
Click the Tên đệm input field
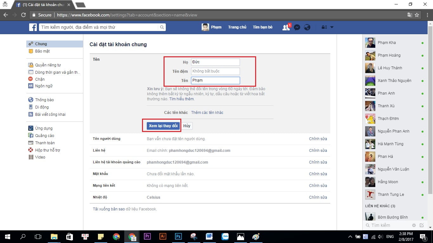click(x=215, y=71)
